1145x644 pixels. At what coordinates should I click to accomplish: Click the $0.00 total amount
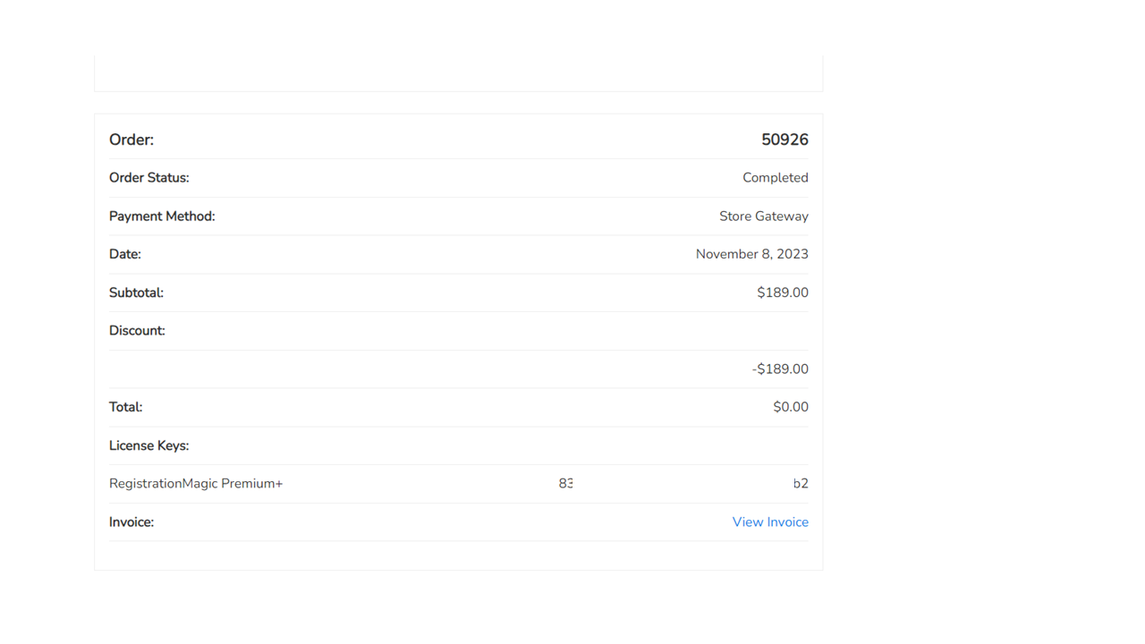[x=790, y=407]
